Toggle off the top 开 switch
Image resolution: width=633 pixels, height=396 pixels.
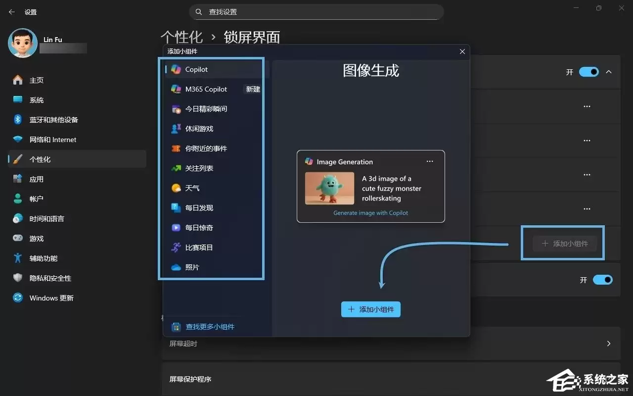point(588,72)
